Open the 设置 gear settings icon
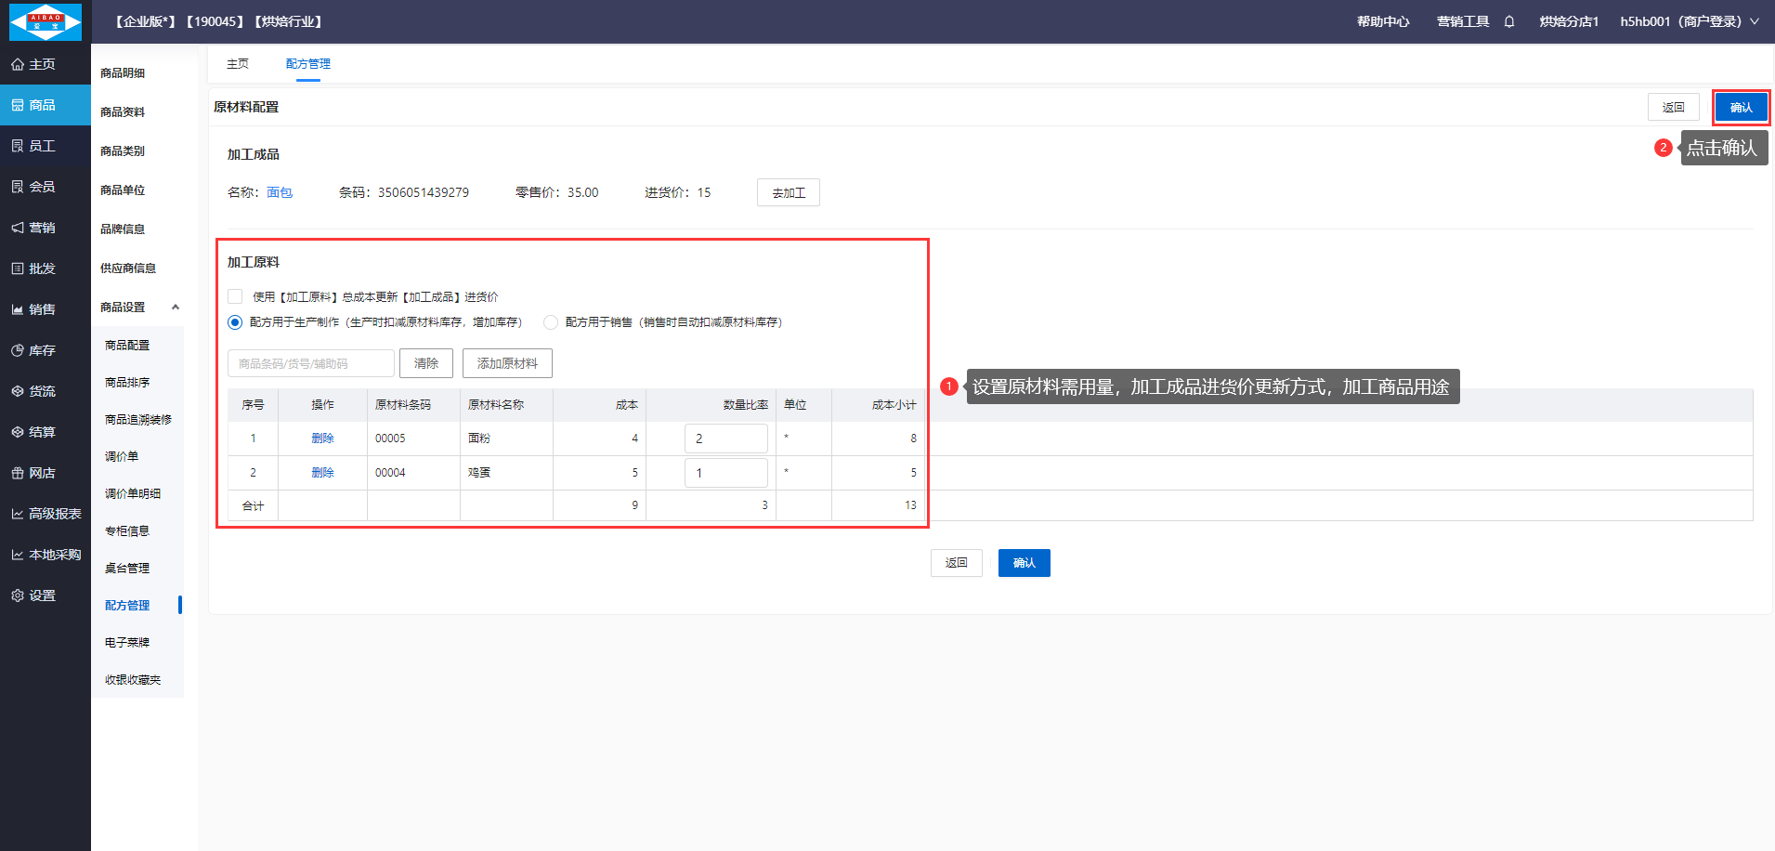Viewport: 1775px width, 851px height. tap(18, 596)
